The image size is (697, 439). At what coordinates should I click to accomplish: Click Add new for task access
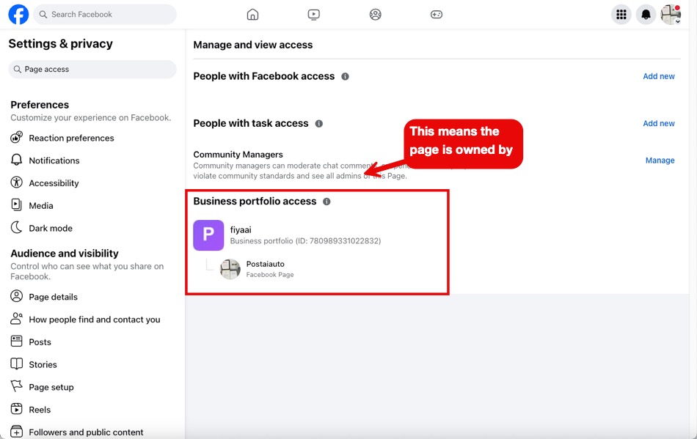click(658, 124)
